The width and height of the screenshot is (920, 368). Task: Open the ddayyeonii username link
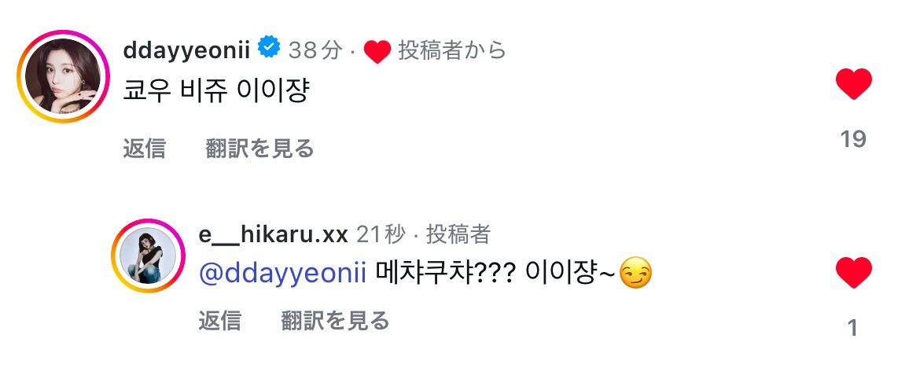pyautogui.click(x=186, y=50)
